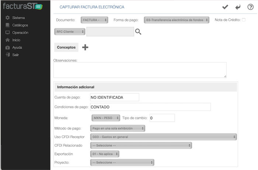Click the search magnifier icon
The width and height of the screenshot is (258, 170).
[138, 32]
